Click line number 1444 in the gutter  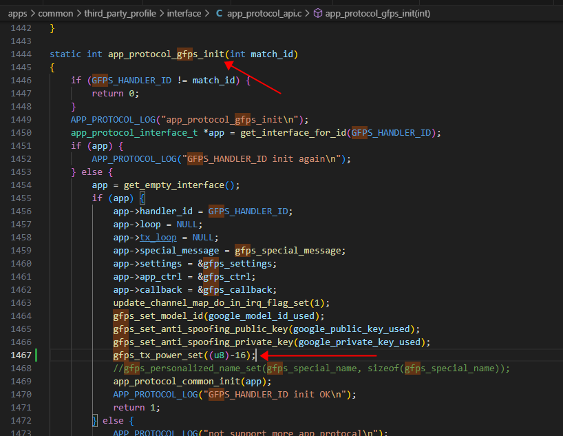(x=21, y=54)
